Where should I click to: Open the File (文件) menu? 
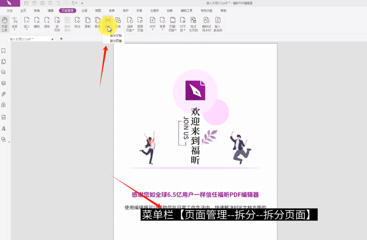[x=10, y=11]
